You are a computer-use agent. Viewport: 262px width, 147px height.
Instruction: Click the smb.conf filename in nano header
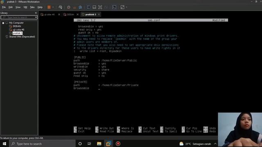(x=154, y=20)
